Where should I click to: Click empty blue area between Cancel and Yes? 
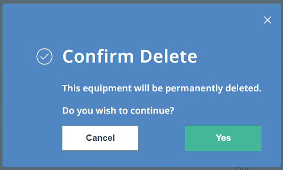[162, 138]
